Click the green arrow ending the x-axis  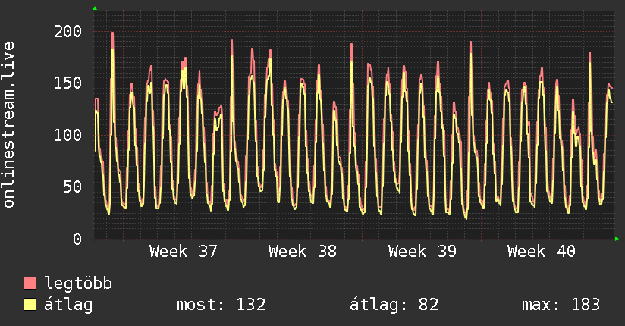pos(617,239)
